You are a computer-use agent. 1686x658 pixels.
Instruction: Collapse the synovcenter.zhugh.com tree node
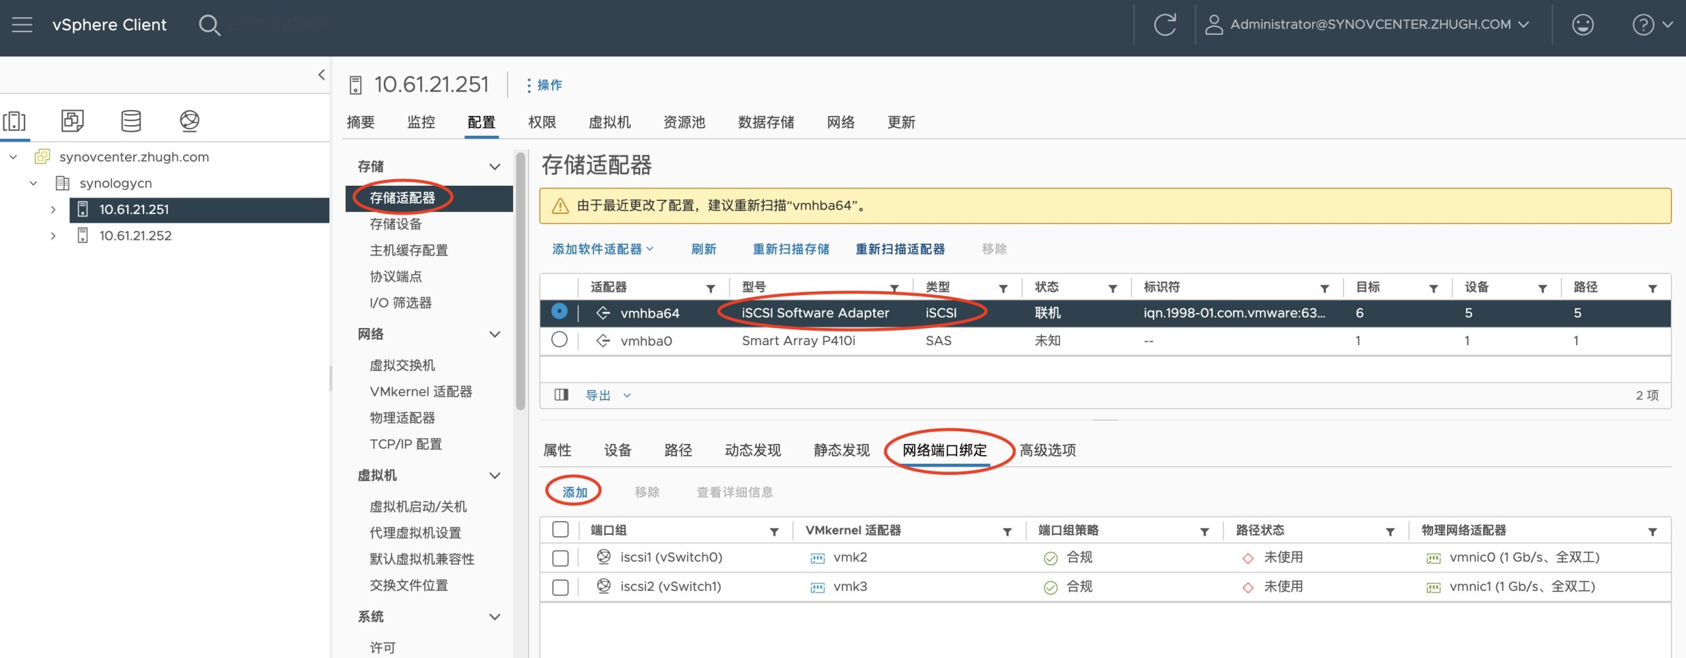tap(13, 157)
